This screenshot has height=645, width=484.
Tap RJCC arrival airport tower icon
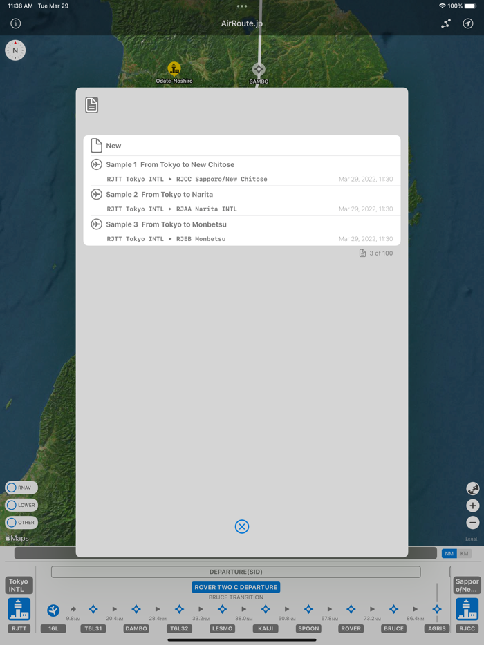pos(467,609)
